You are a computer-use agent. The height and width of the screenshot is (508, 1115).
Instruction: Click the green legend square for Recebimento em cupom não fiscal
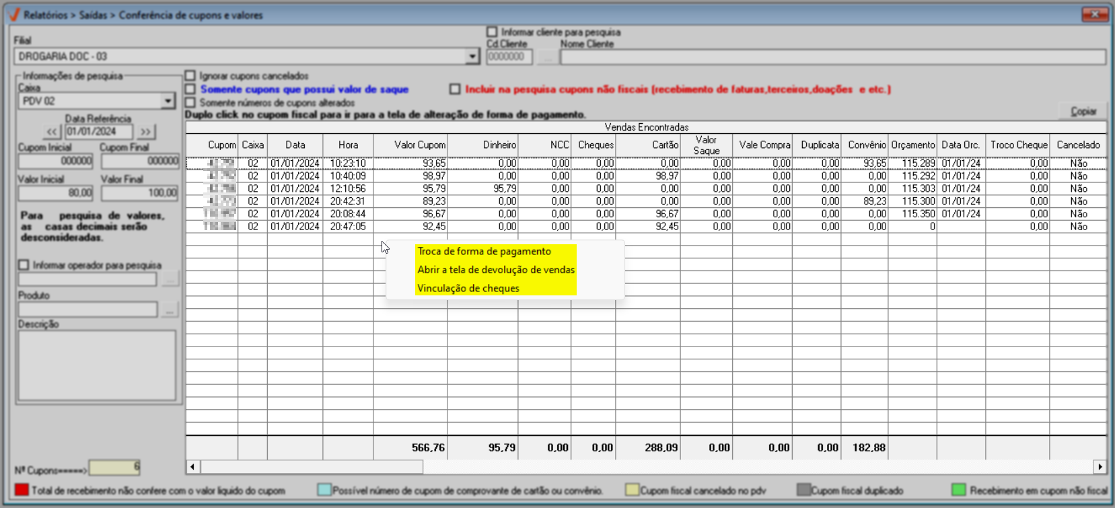pos(959,490)
